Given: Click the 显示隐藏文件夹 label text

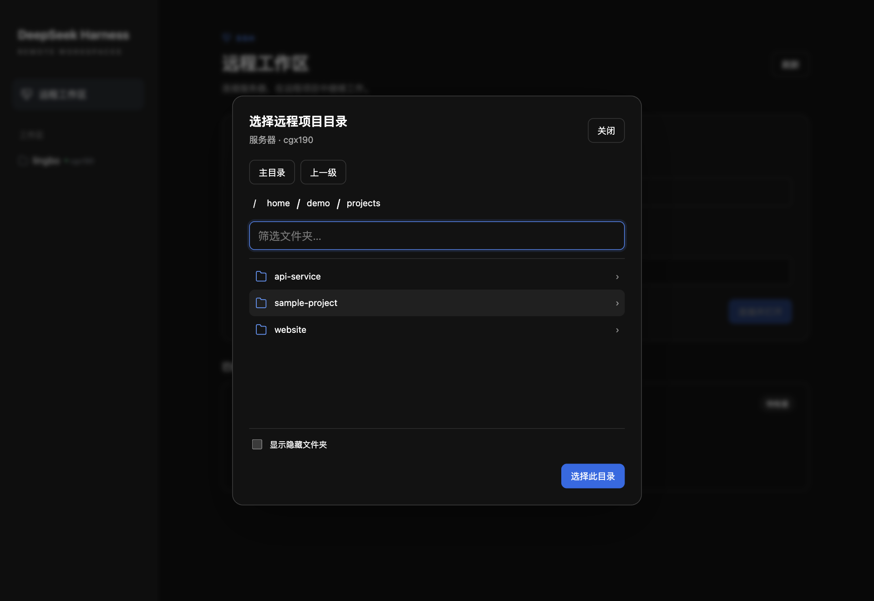Looking at the screenshot, I should point(298,444).
